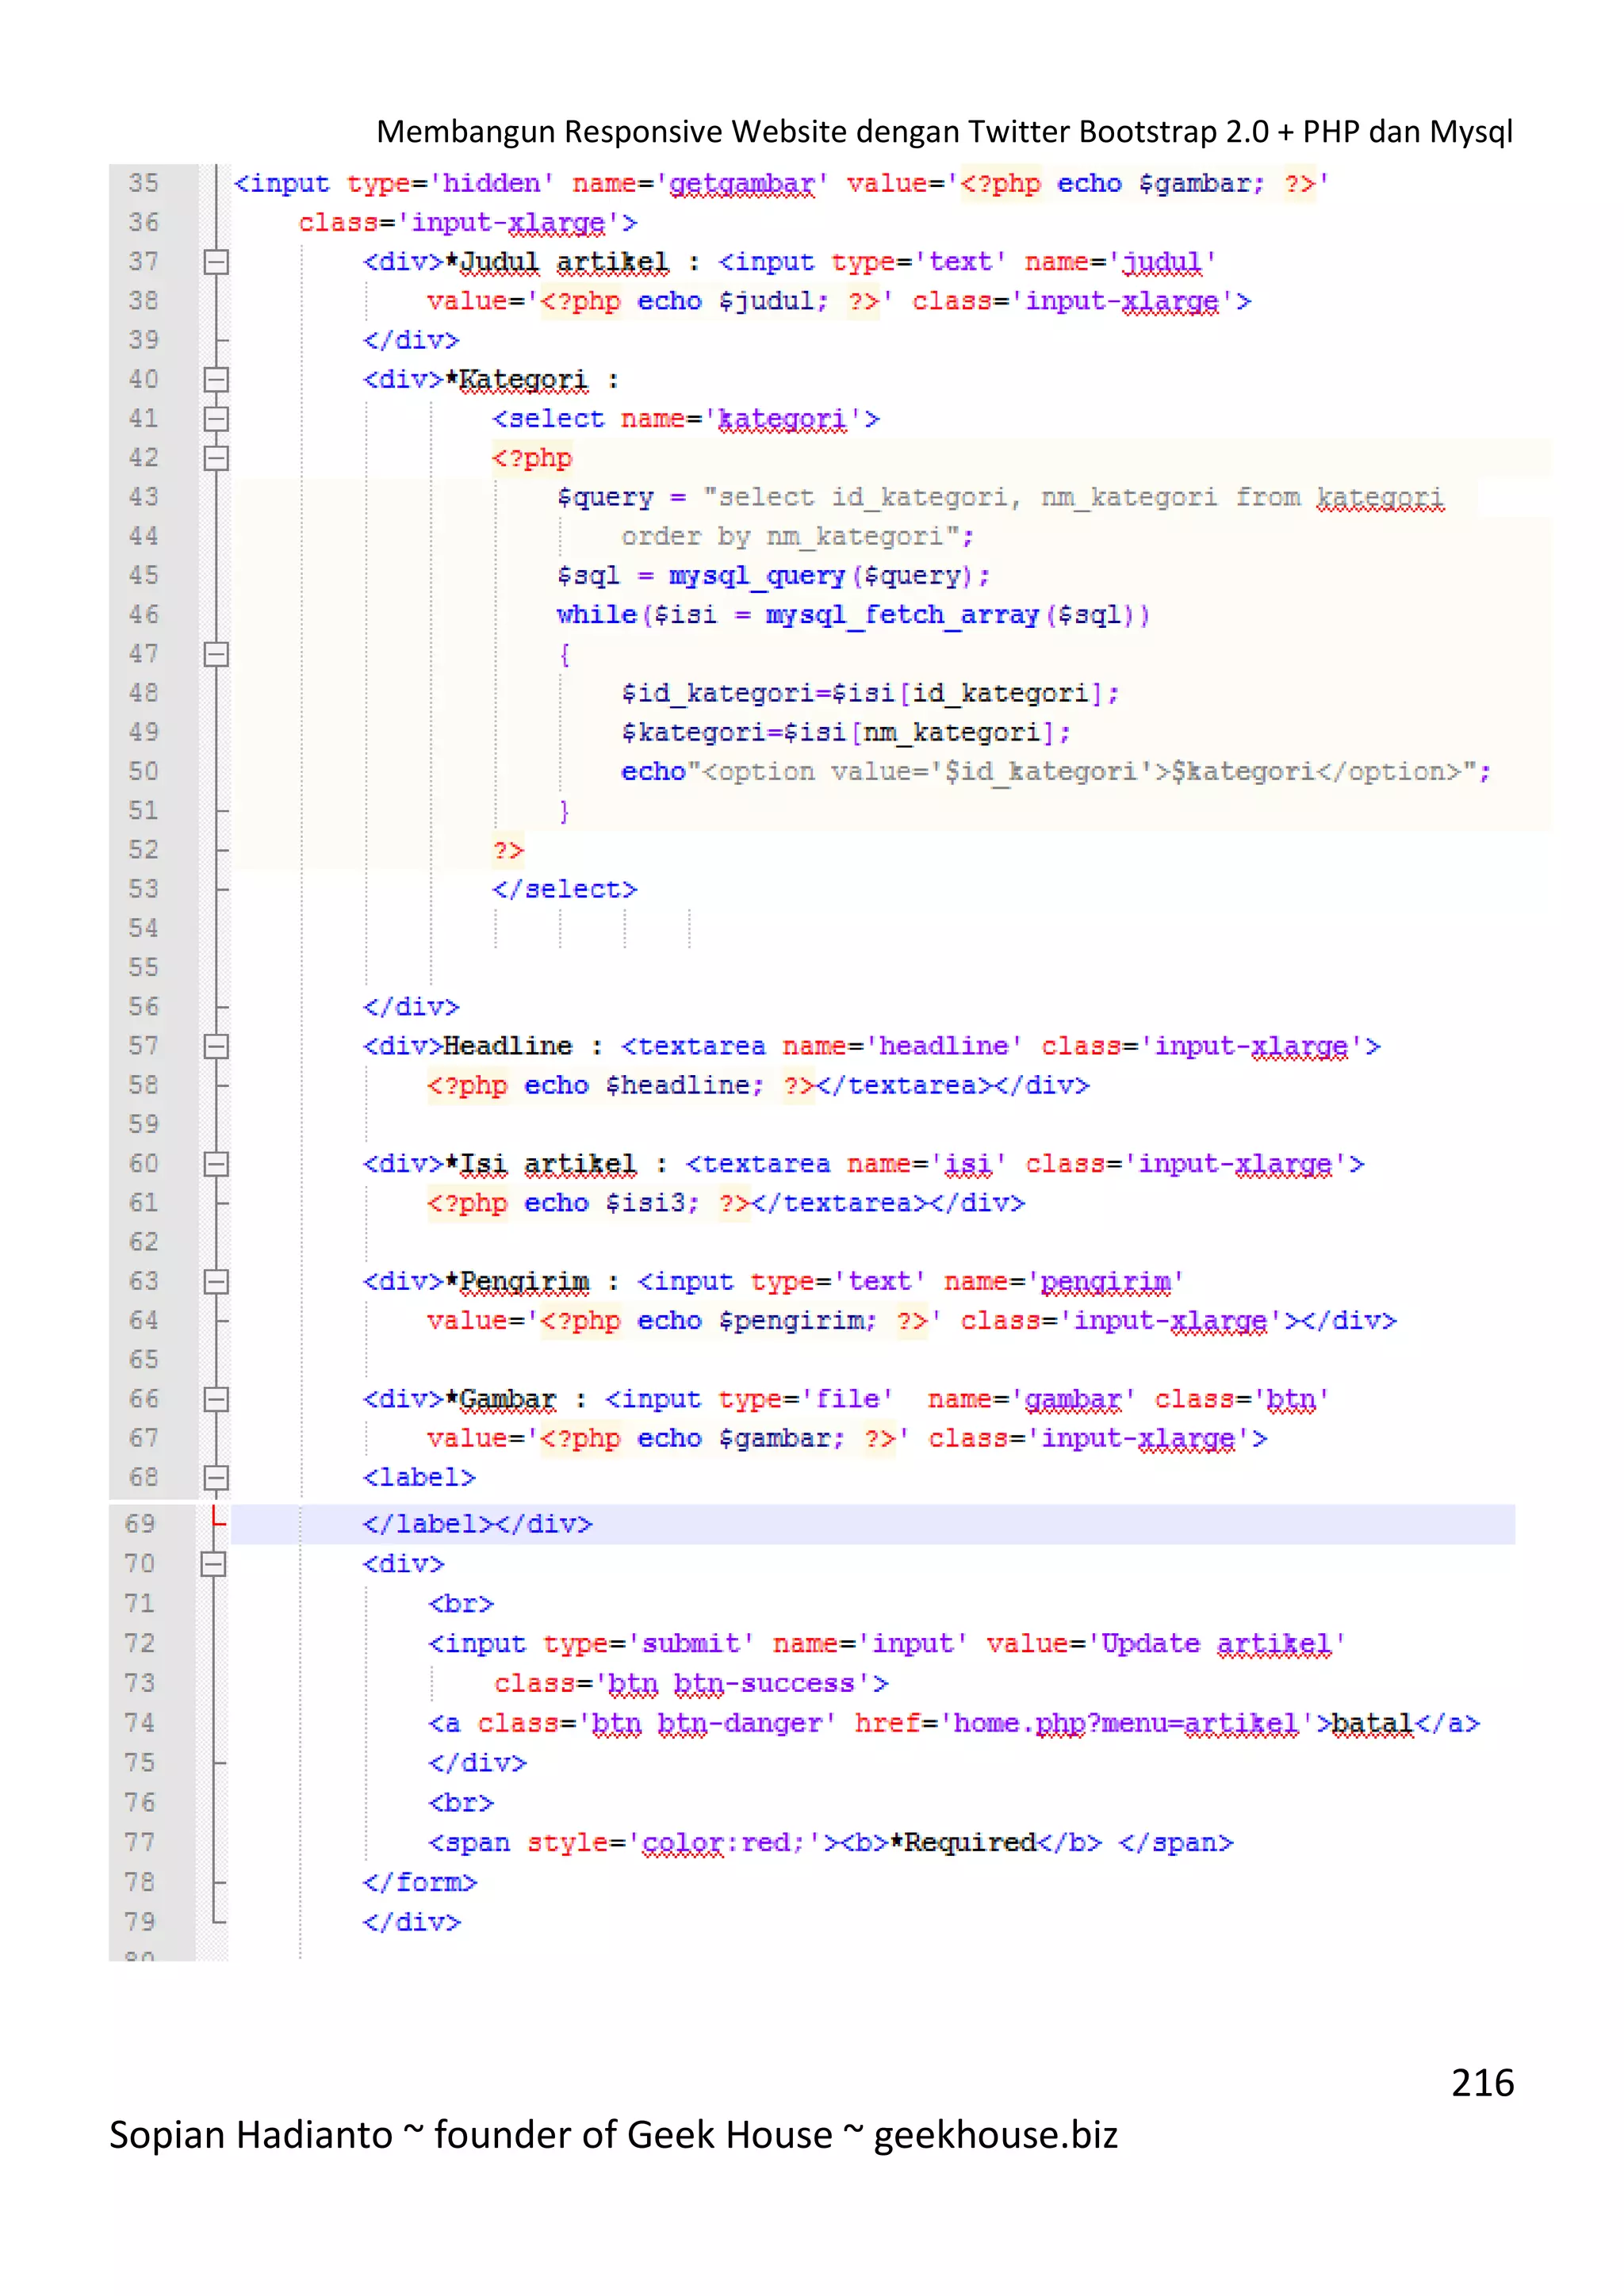This screenshot has width=1624, height=2296.
Task: Click '$id_kategori=$isi[id_kategori];' line
Action: pyautogui.click(x=870, y=694)
